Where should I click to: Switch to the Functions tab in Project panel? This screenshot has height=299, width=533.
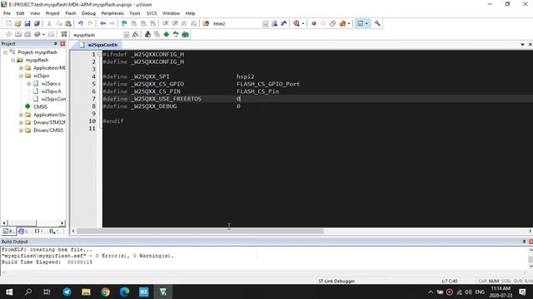click(41, 231)
